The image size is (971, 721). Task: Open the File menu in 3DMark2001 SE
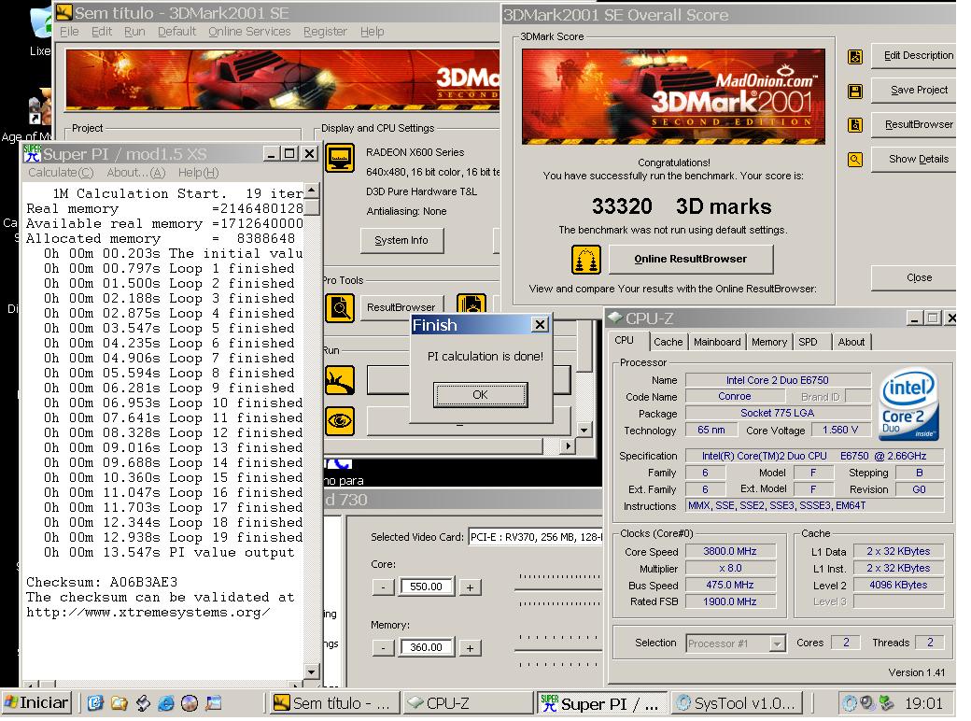click(x=69, y=32)
